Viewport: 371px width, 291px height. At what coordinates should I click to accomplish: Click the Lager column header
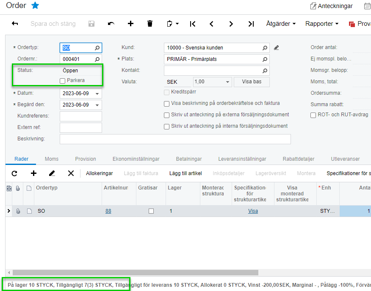pos(183,193)
